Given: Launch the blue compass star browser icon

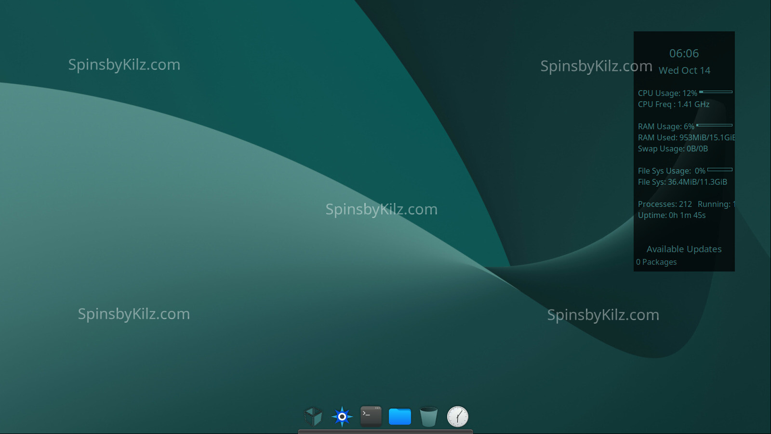Looking at the screenshot, I should click(x=342, y=417).
